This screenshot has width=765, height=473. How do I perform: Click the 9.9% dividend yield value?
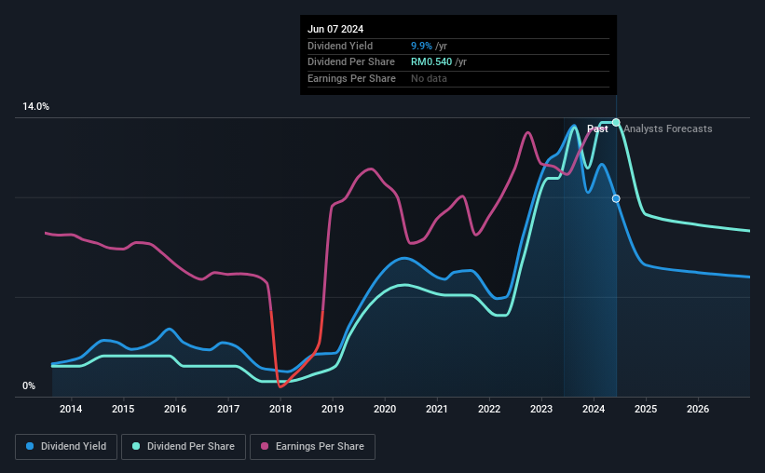pyautogui.click(x=421, y=46)
